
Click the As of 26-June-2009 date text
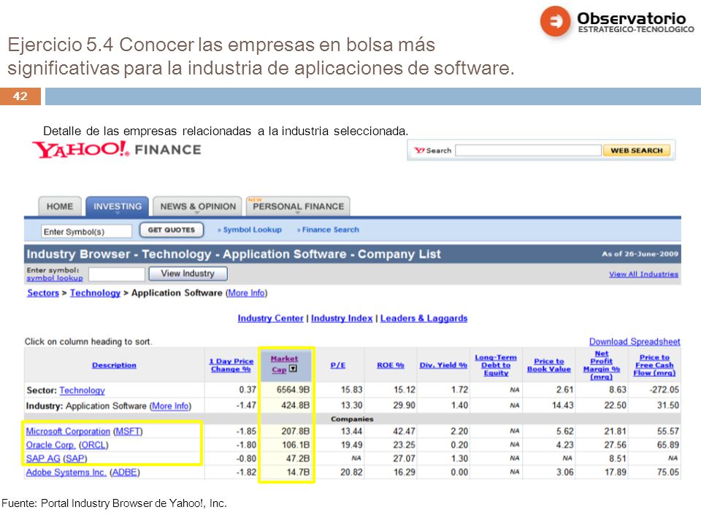coord(640,254)
